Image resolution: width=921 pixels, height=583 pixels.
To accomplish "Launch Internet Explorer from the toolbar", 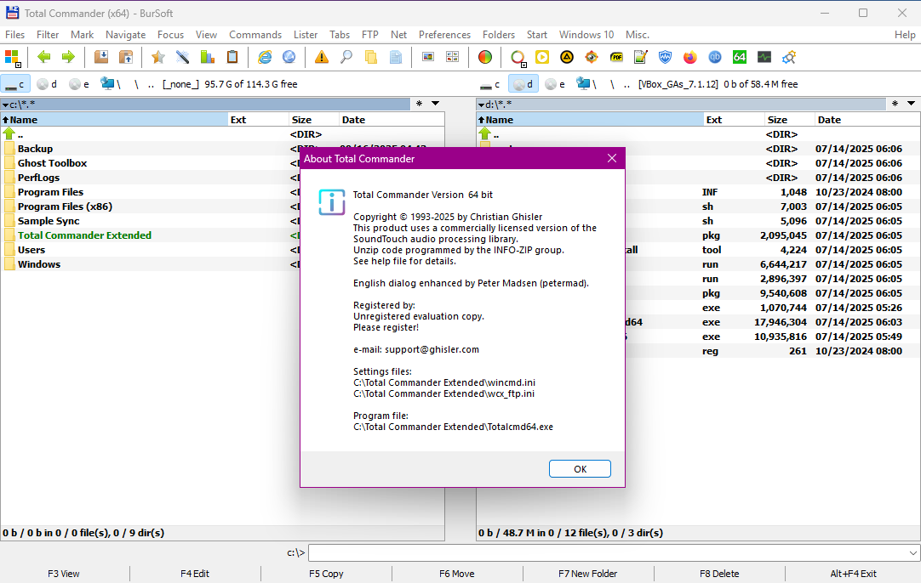I will 265,57.
